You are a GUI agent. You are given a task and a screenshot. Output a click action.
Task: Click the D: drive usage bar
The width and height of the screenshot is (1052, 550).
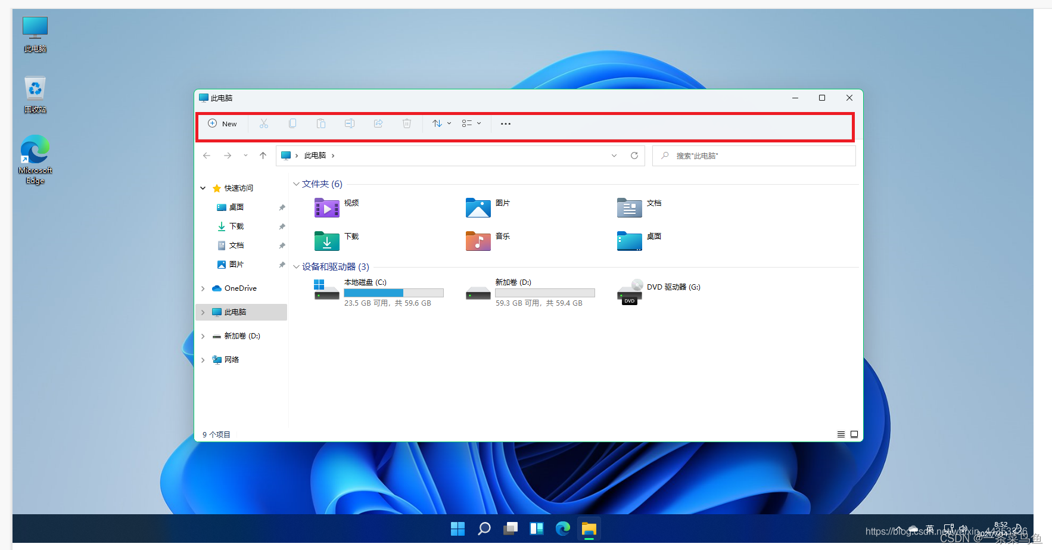[545, 293]
